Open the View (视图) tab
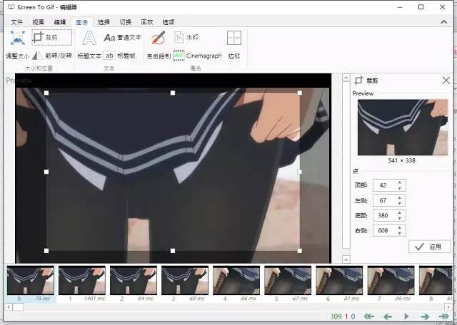 click(x=38, y=22)
